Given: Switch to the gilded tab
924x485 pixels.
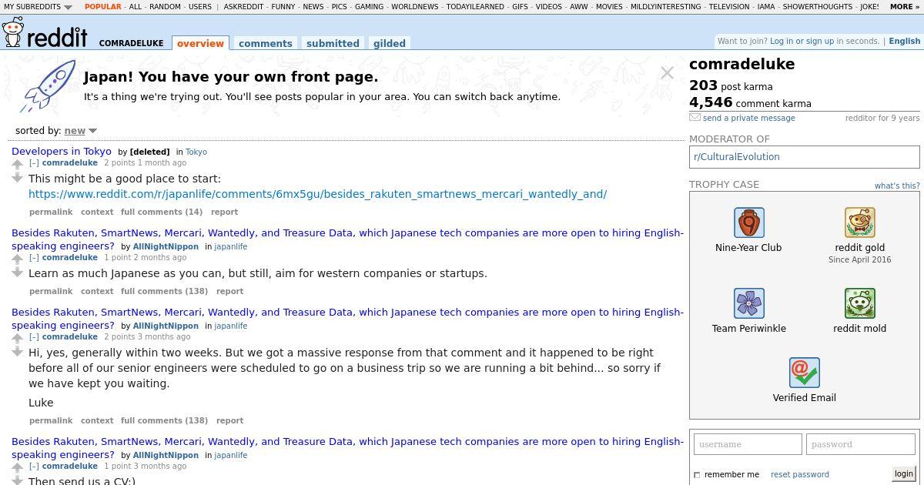Looking at the screenshot, I should (x=390, y=44).
